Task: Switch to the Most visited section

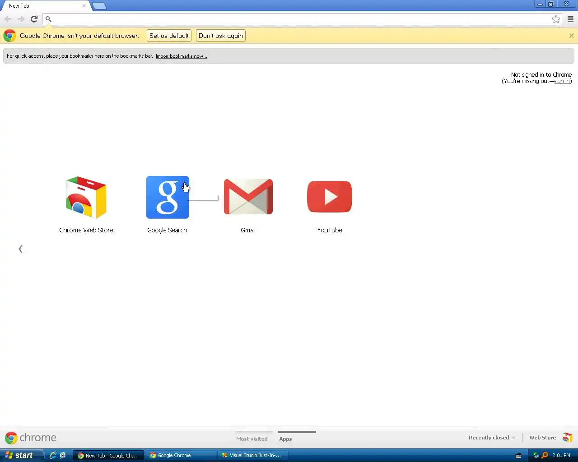Action: point(252,439)
